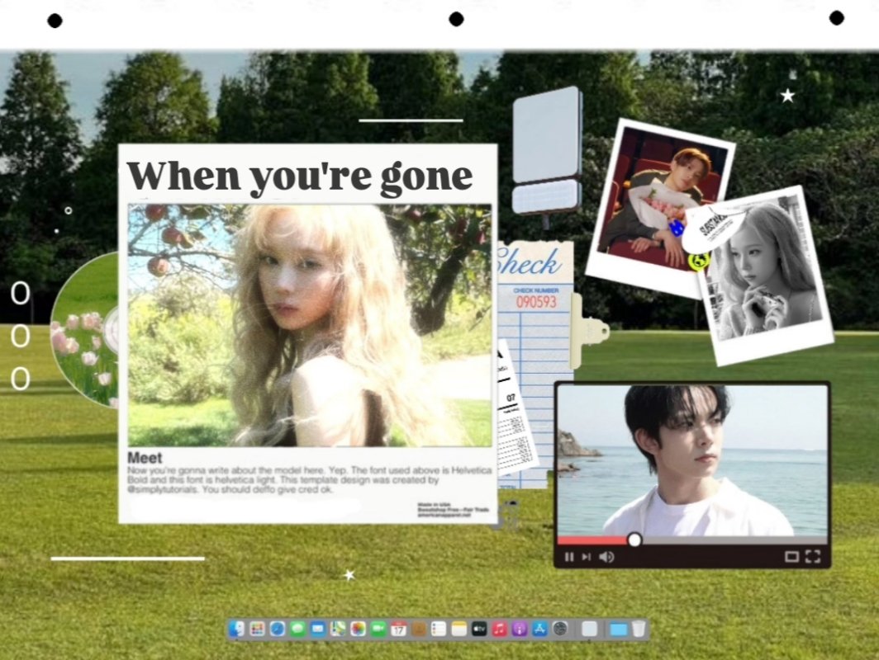
Task: Click the video progress bar scrubber
Action: [x=634, y=540]
